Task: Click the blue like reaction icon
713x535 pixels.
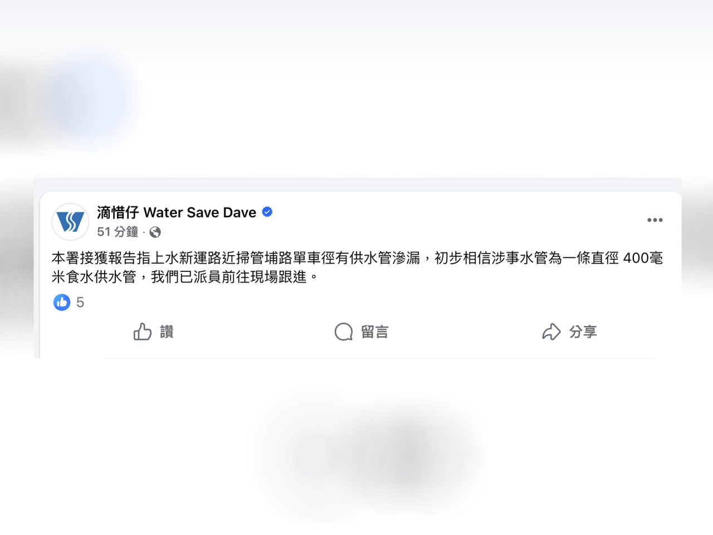Action: [x=62, y=302]
